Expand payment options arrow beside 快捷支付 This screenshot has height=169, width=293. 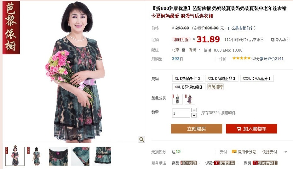click(285, 152)
